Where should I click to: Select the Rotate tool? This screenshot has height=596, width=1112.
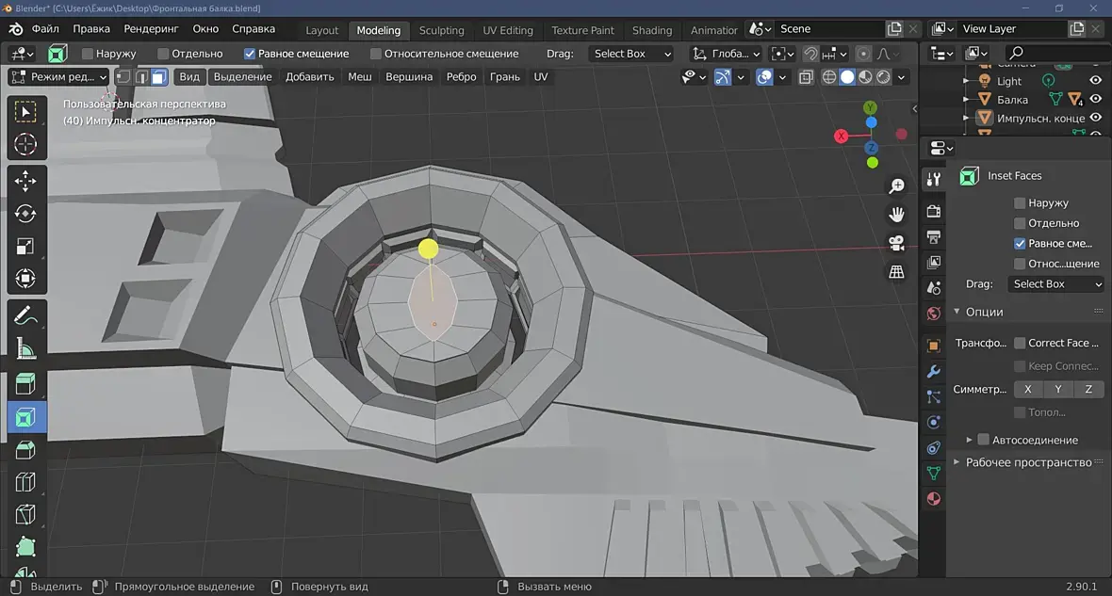25,214
